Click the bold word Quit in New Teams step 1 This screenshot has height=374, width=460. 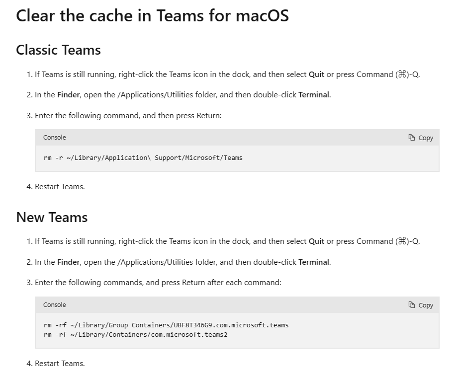point(316,241)
